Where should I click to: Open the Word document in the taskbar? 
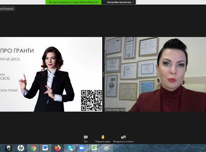[45, 148]
